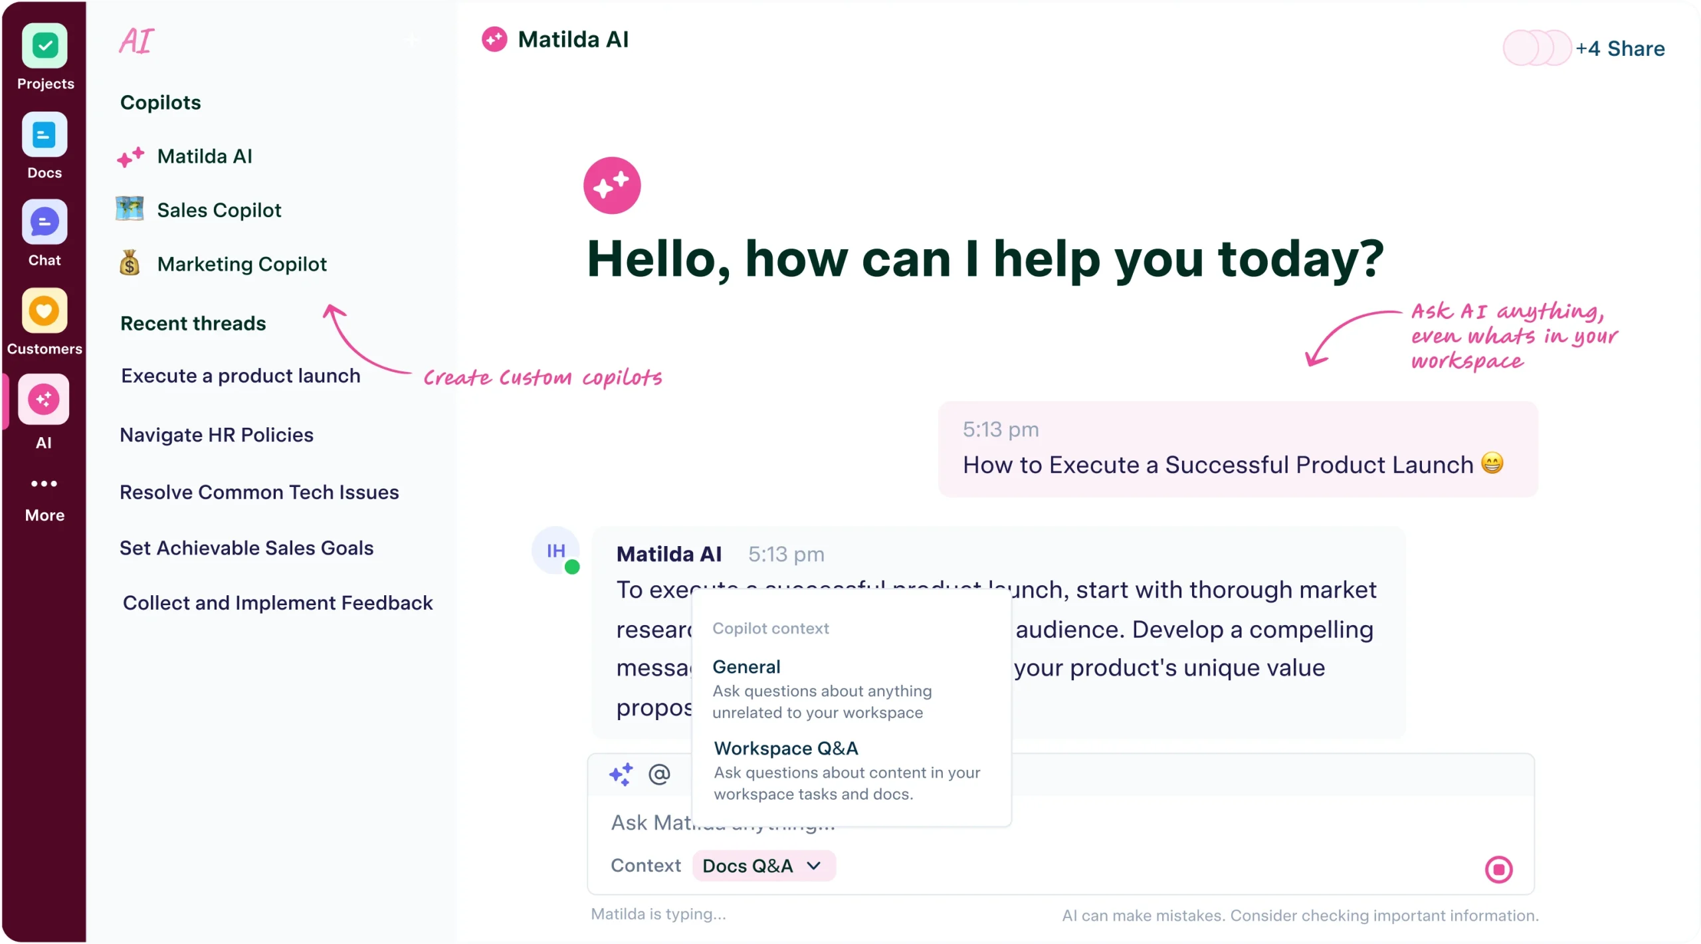Open the More ellipsis menu in sidebar

[44, 484]
